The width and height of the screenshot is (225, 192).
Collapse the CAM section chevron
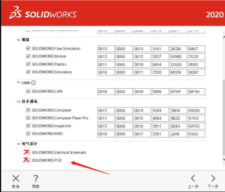click(19, 83)
